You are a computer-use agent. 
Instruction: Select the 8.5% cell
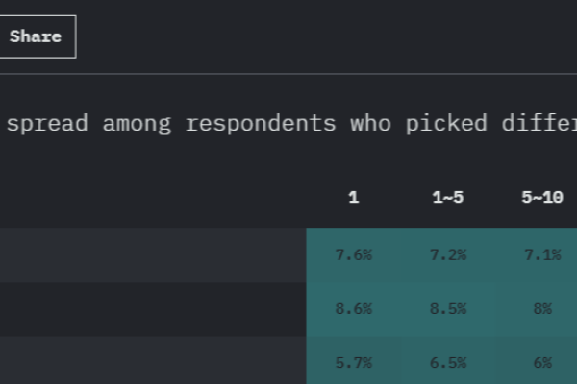pos(448,308)
